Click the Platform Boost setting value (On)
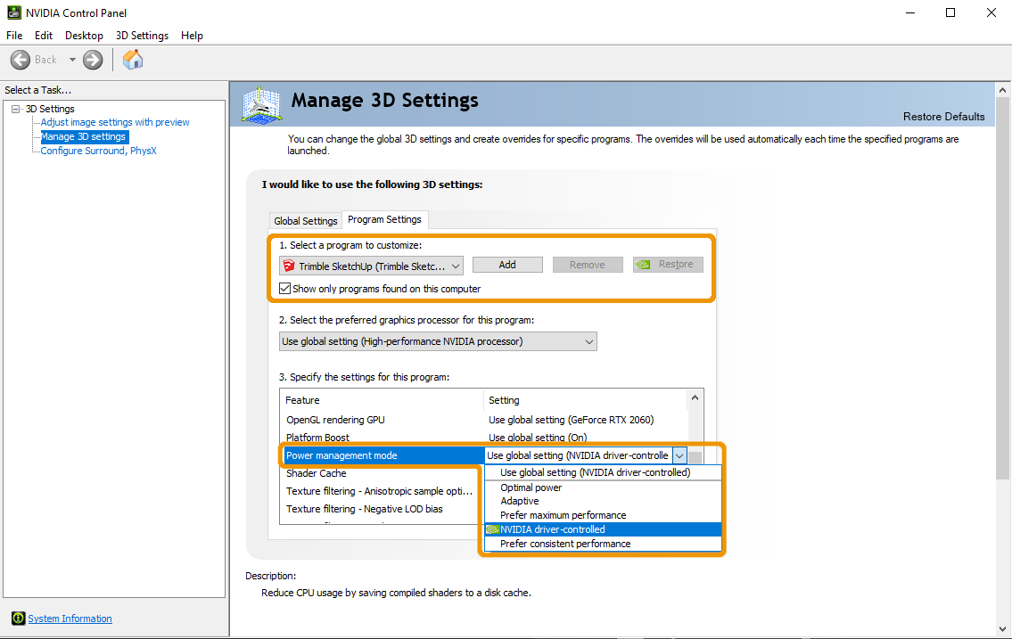1012x639 pixels. click(538, 438)
